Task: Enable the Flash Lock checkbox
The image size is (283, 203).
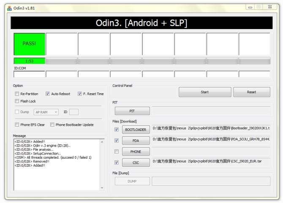Action: click(17, 101)
